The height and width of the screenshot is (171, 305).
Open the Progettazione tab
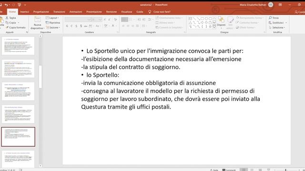(41, 12)
